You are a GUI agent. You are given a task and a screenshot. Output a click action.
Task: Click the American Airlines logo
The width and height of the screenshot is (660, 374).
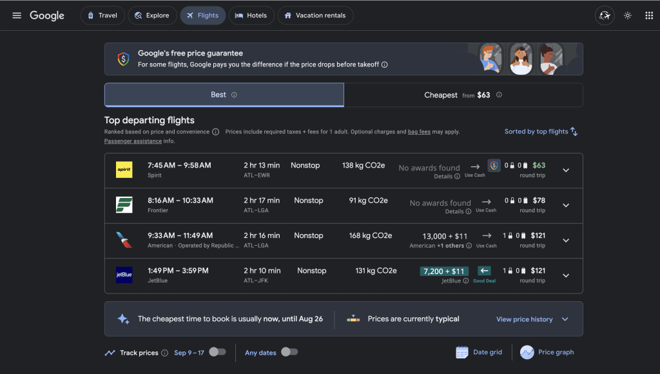(x=124, y=240)
